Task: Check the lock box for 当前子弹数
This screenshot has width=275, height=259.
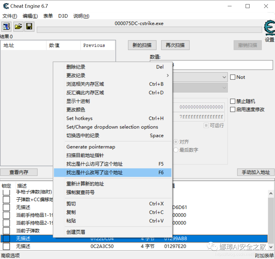Action: click(6, 231)
